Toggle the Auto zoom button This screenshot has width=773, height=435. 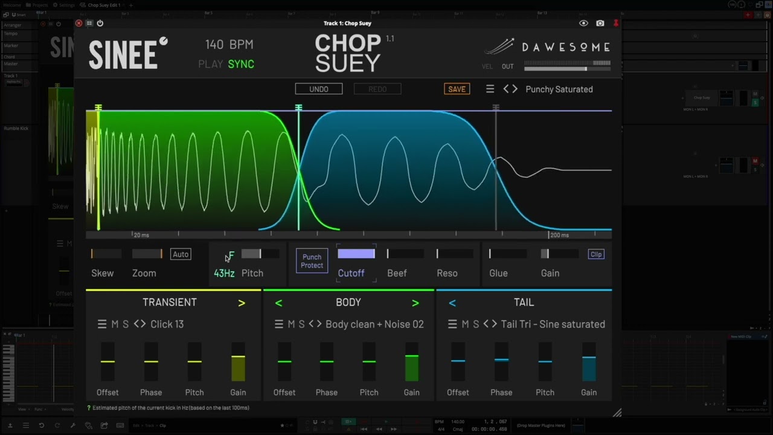coord(181,254)
